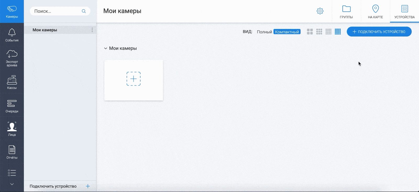The width and height of the screenshot is (419, 192).
Task: Choose the 4x4 grid layout
Action: coord(328,32)
